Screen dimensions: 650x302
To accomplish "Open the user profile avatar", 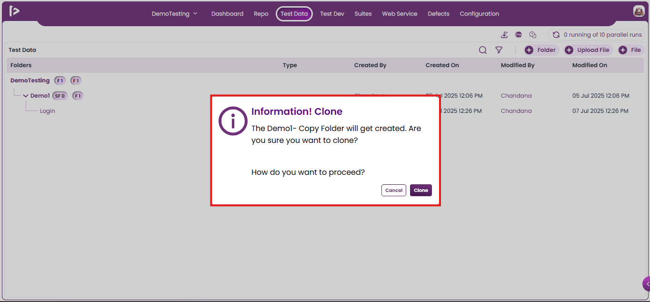I will click(639, 11).
